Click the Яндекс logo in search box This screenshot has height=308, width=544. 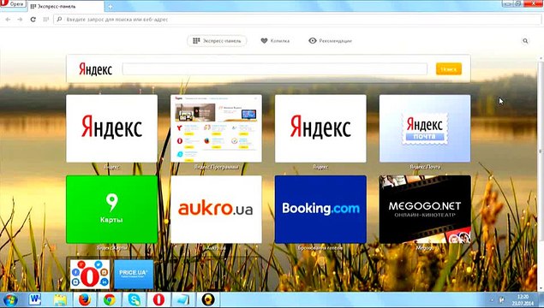(x=95, y=69)
